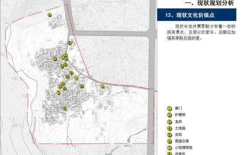Click the title 现状规划分析
The image size is (245, 155).
point(209,3)
